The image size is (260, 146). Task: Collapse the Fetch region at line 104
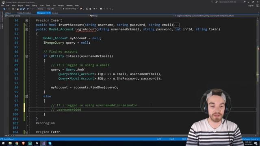[x=27, y=132]
